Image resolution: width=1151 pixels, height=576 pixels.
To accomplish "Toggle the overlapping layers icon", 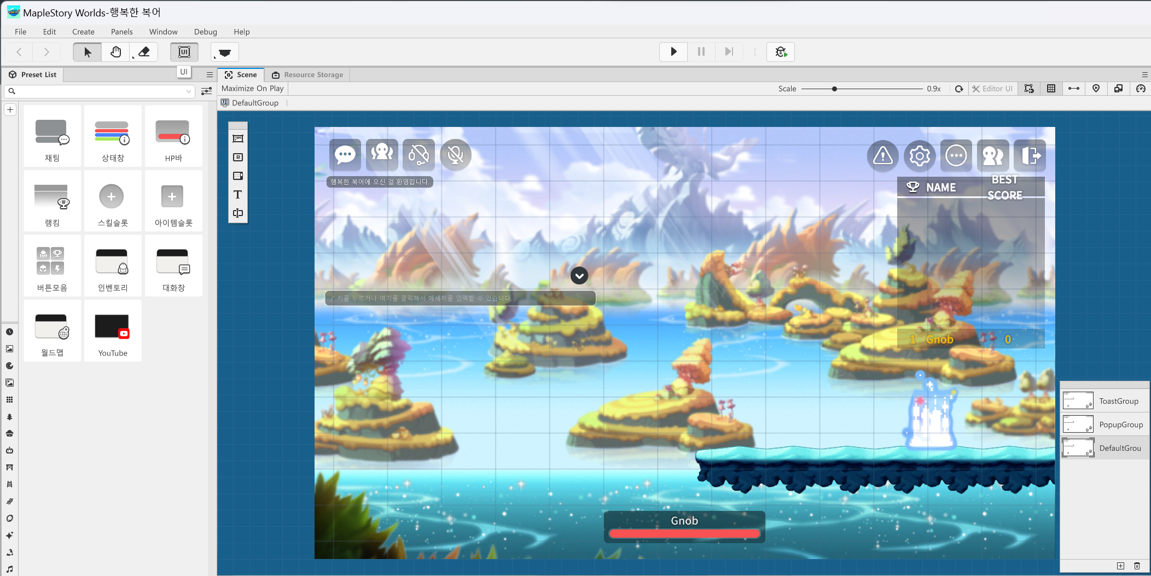I will 1118,89.
